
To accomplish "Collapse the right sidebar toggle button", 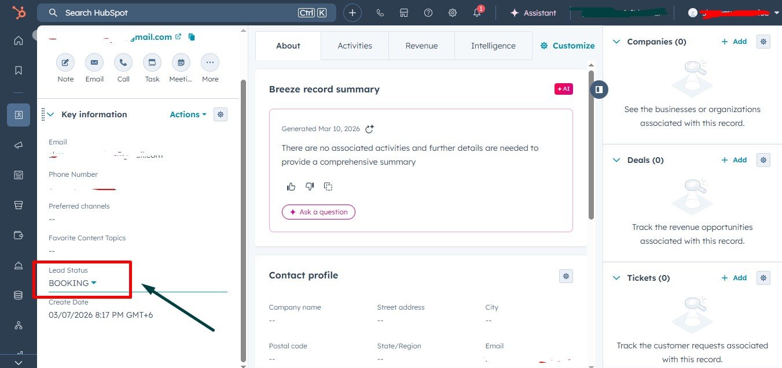I will (599, 90).
